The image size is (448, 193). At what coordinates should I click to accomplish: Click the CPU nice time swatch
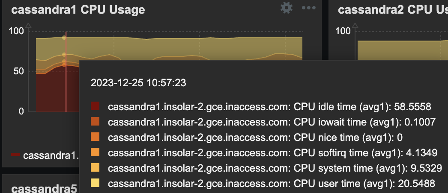[95, 137]
